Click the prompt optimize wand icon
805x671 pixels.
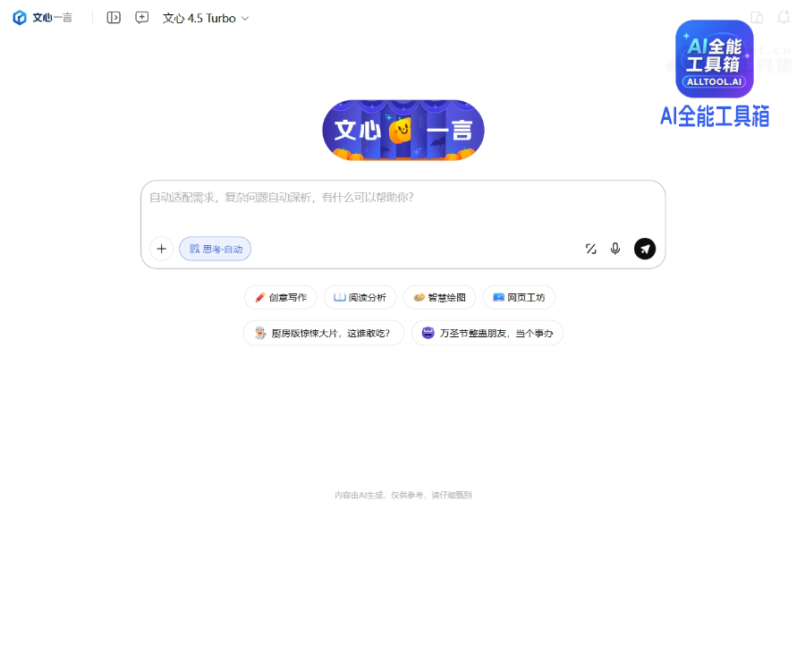[x=591, y=249]
